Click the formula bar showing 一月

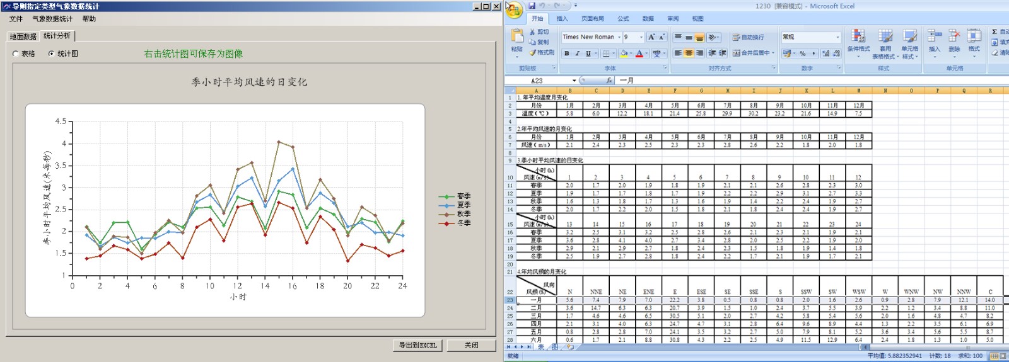point(812,81)
